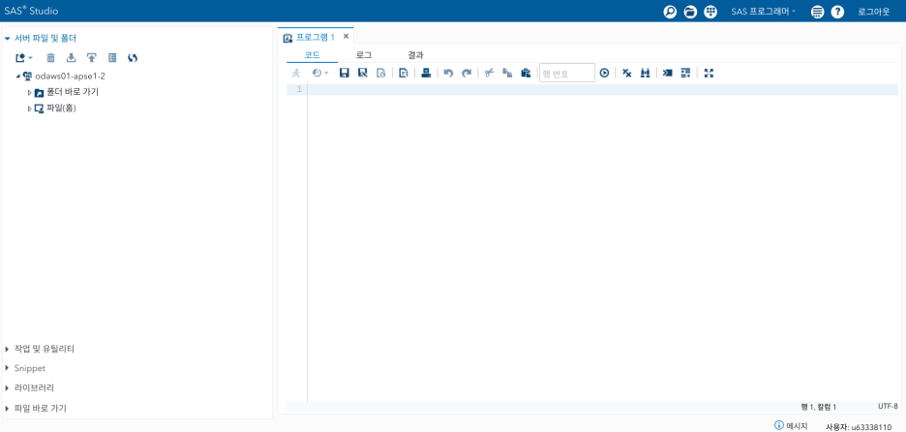Click the upload icon in the files panel
The width and height of the screenshot is (906, 432).
(x=91, y=58)
